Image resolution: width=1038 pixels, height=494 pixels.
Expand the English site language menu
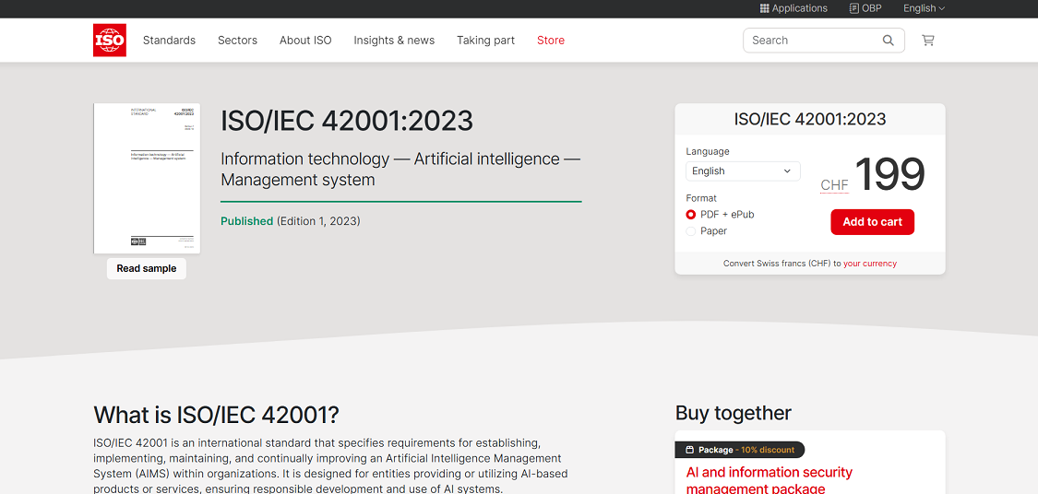[x=925, y=8]
